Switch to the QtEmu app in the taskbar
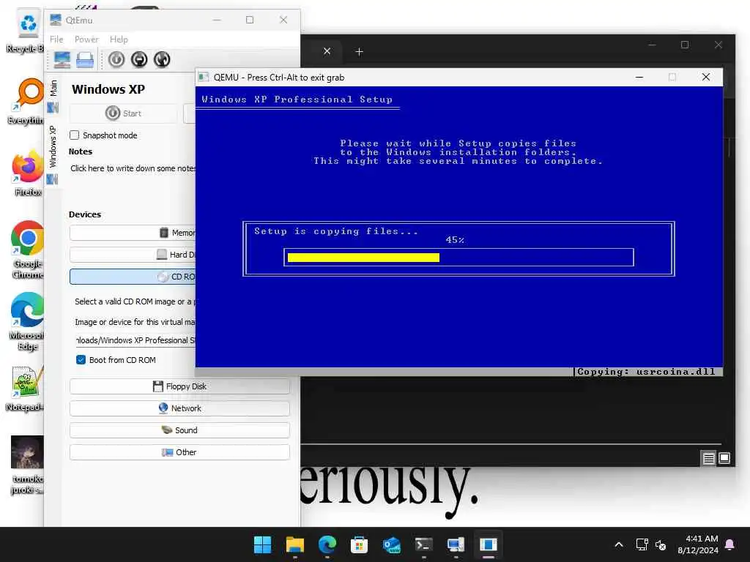Screen dimensions: 750x562 (x=456, y=544)
